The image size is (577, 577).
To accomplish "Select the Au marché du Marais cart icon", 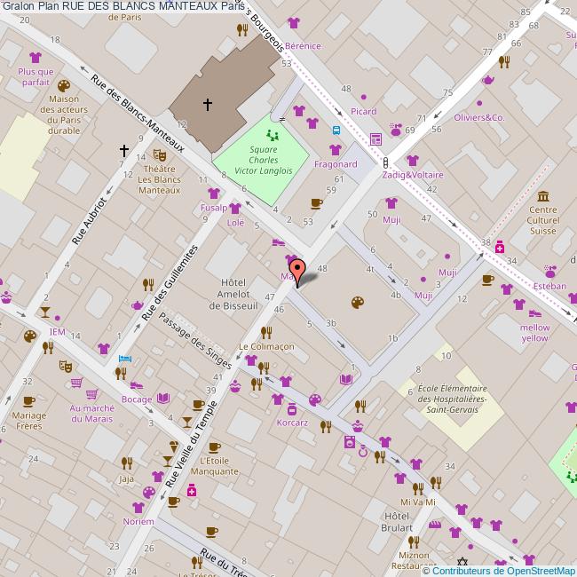I will pyautogui.click(x=77, y=383).
